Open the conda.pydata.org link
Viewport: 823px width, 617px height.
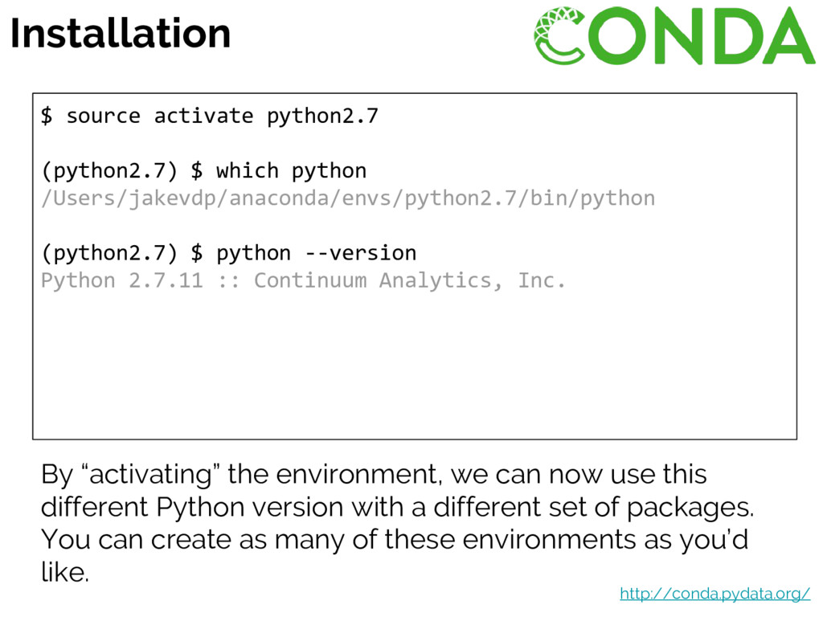pyautogui.click(x=714, y=594)
